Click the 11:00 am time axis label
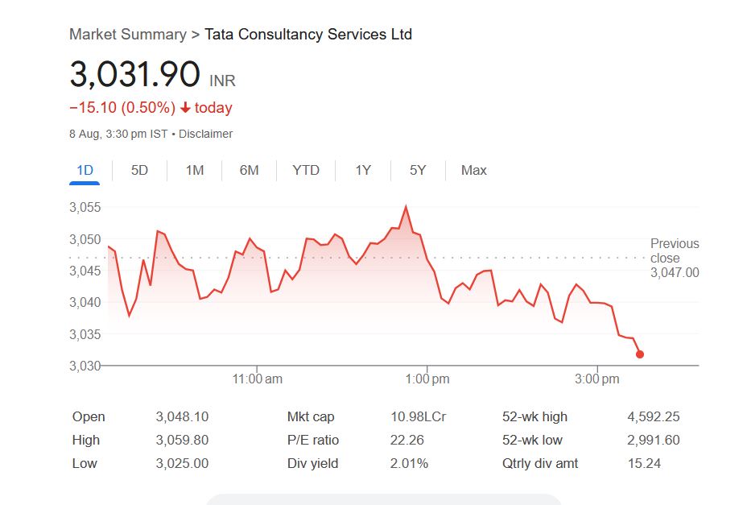This screenshot has height=505, width=747. point(258,379)
